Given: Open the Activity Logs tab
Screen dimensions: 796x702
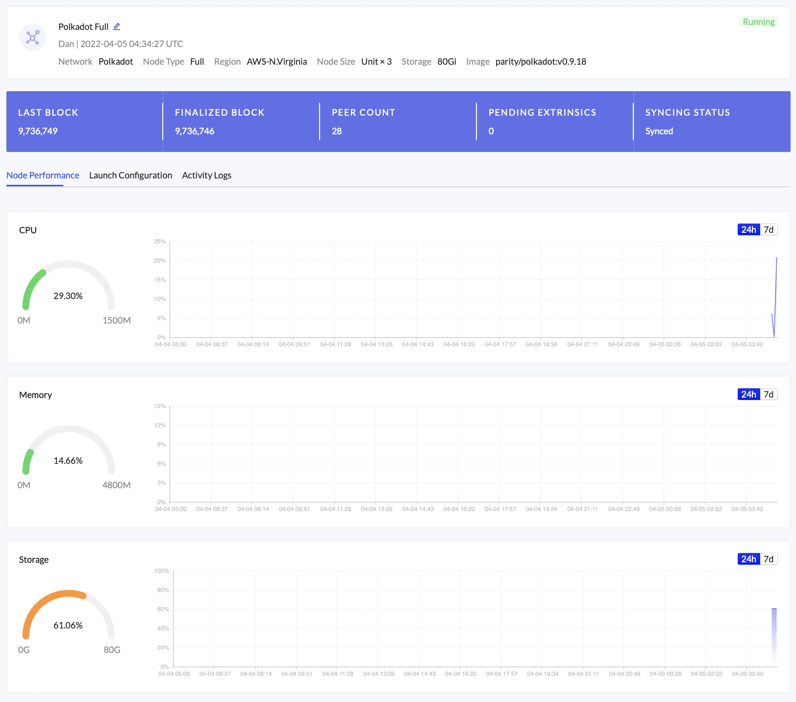Looking at the screenshot, I should click(x=206, y=175).
